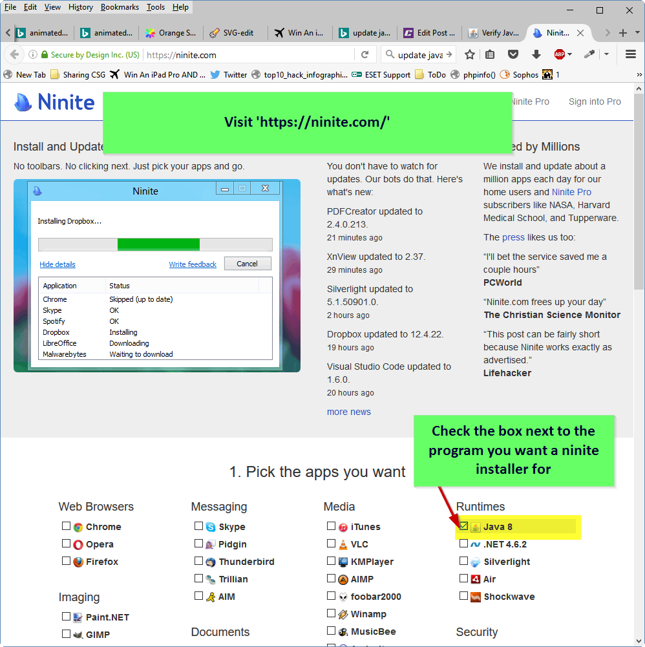Check the VLC checkbox
Viewport: 645px width, 647px height.
331,543
